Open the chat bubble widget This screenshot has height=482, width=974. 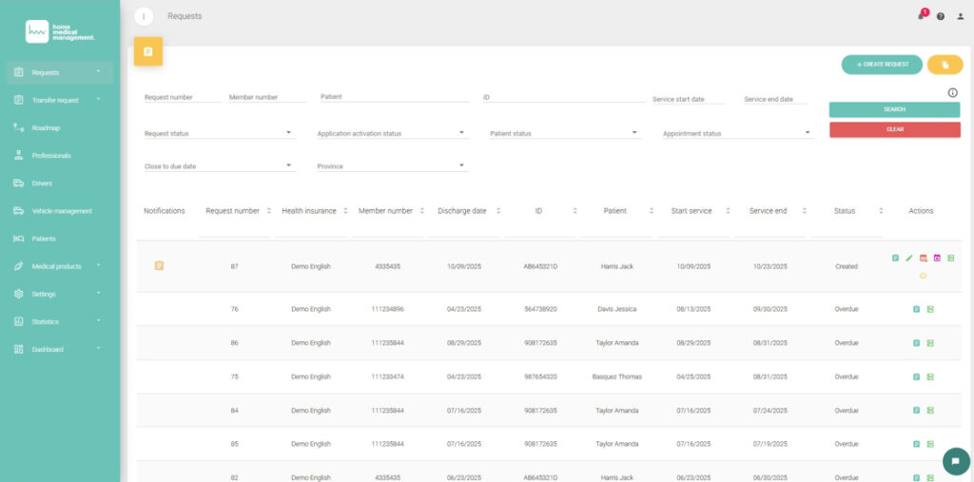click(955, 460)
